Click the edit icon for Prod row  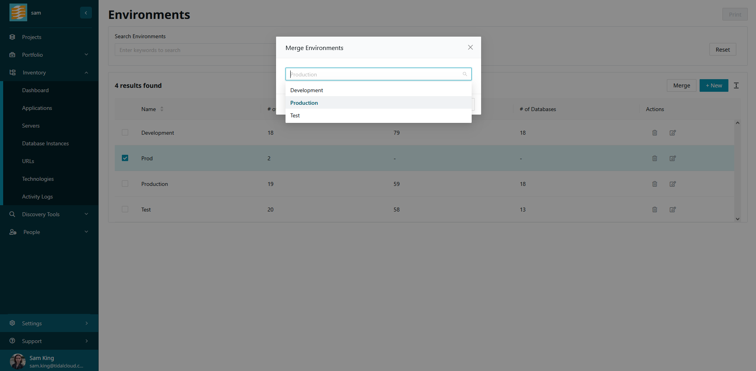[672, 158]
